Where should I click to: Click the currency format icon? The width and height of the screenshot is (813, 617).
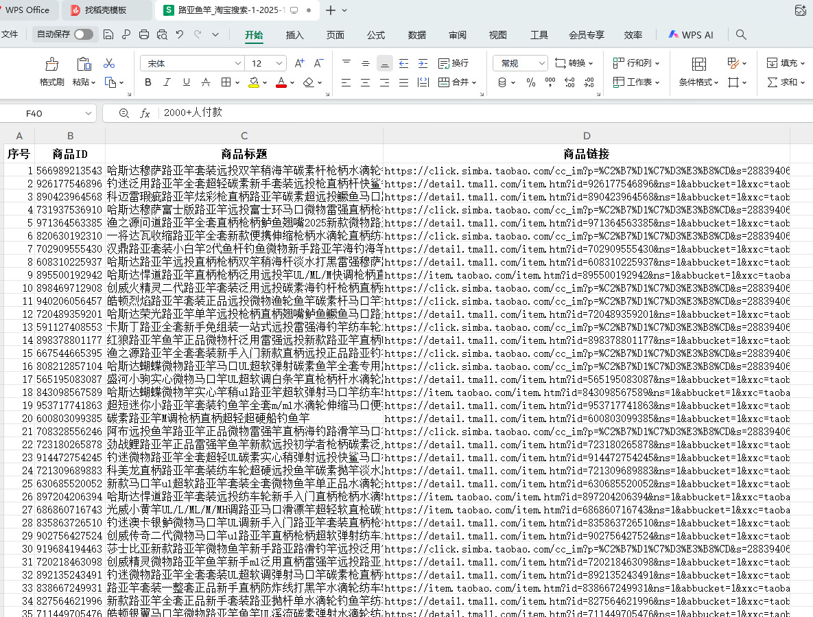[x=502, y=82]
